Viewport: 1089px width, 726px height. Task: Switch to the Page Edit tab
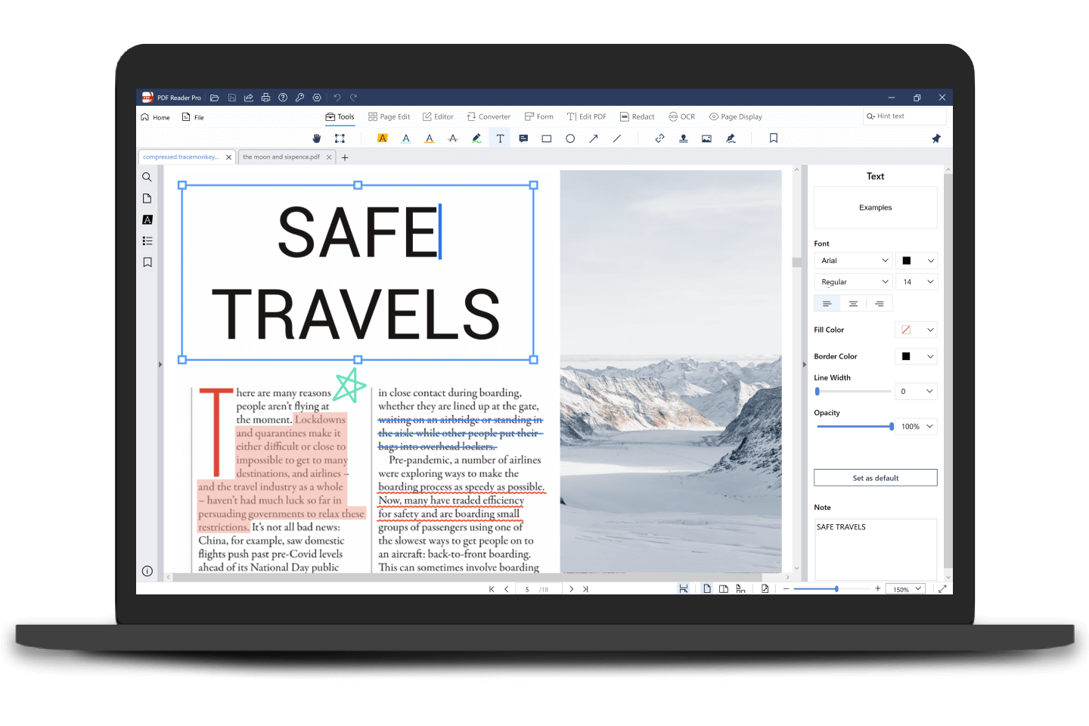[x=389, y=116]
